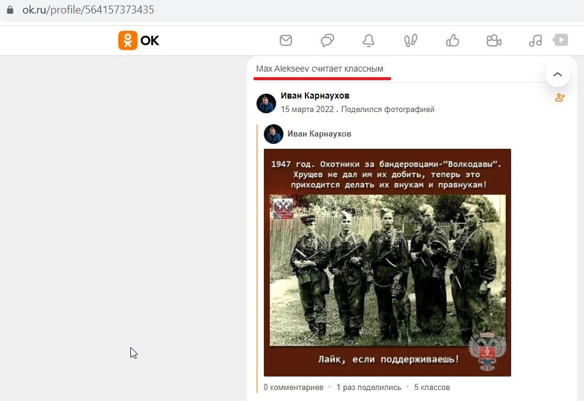Open Иван Карнаухов avatar at post header
The height and width of the screenshot is (401, 584).
coord(266,103)
